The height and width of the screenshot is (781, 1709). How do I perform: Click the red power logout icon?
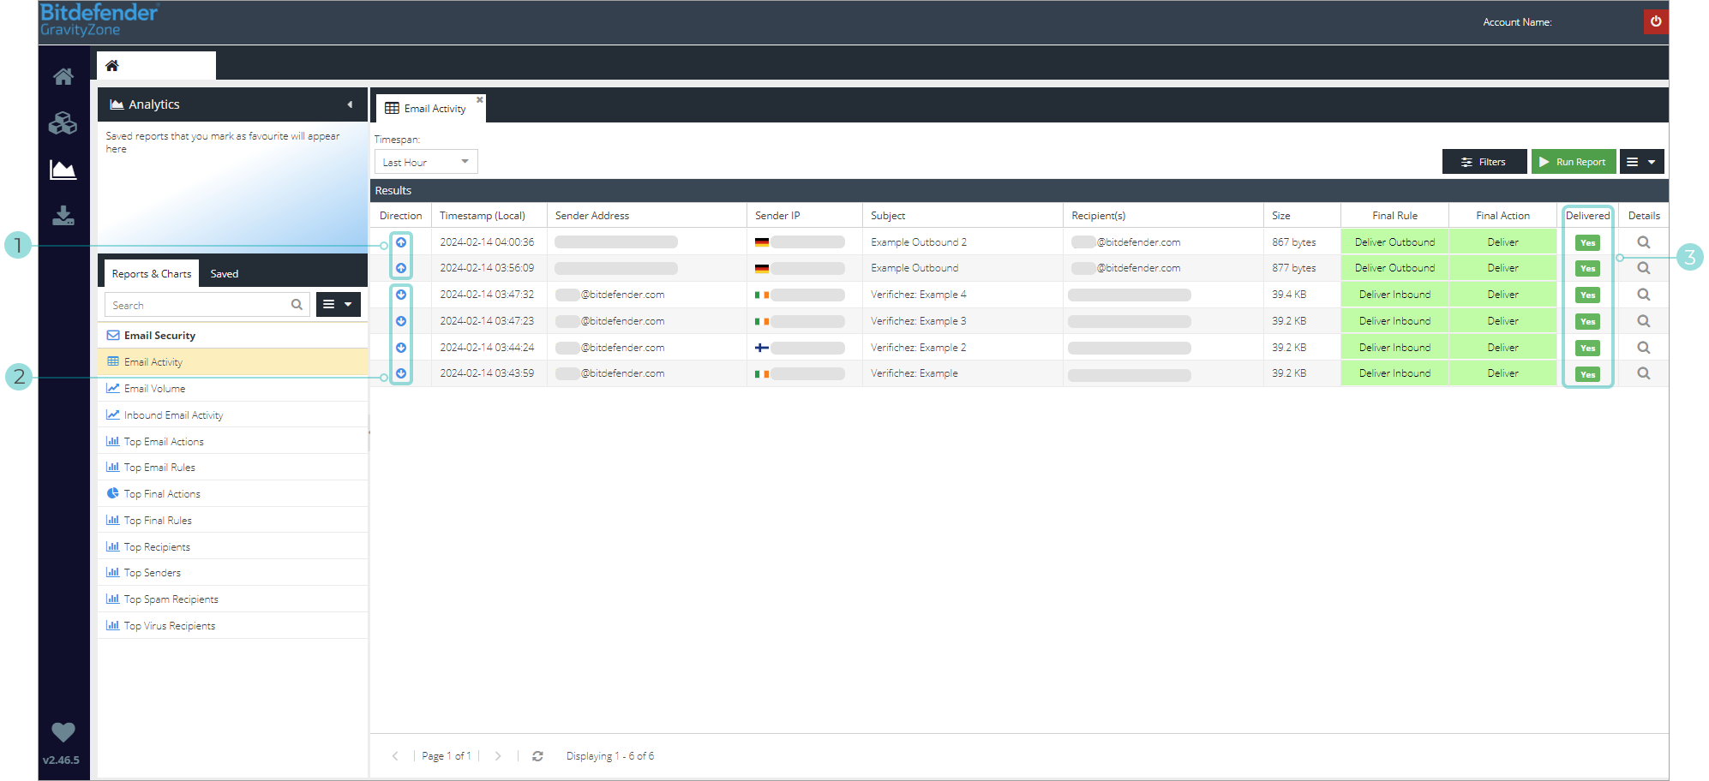1655,21
